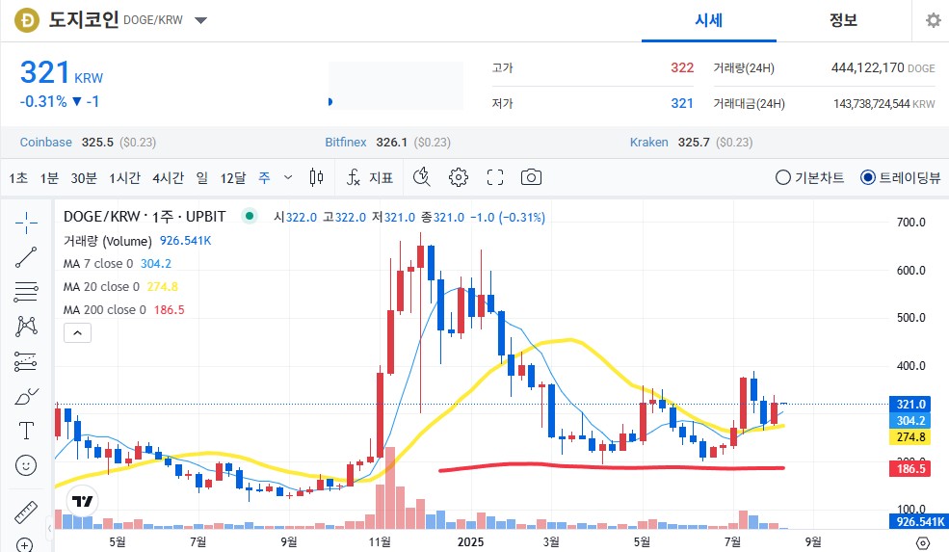The image size is (949, 552).
Task: Select the text annotation tool
Action: click(x=26, y=431)
